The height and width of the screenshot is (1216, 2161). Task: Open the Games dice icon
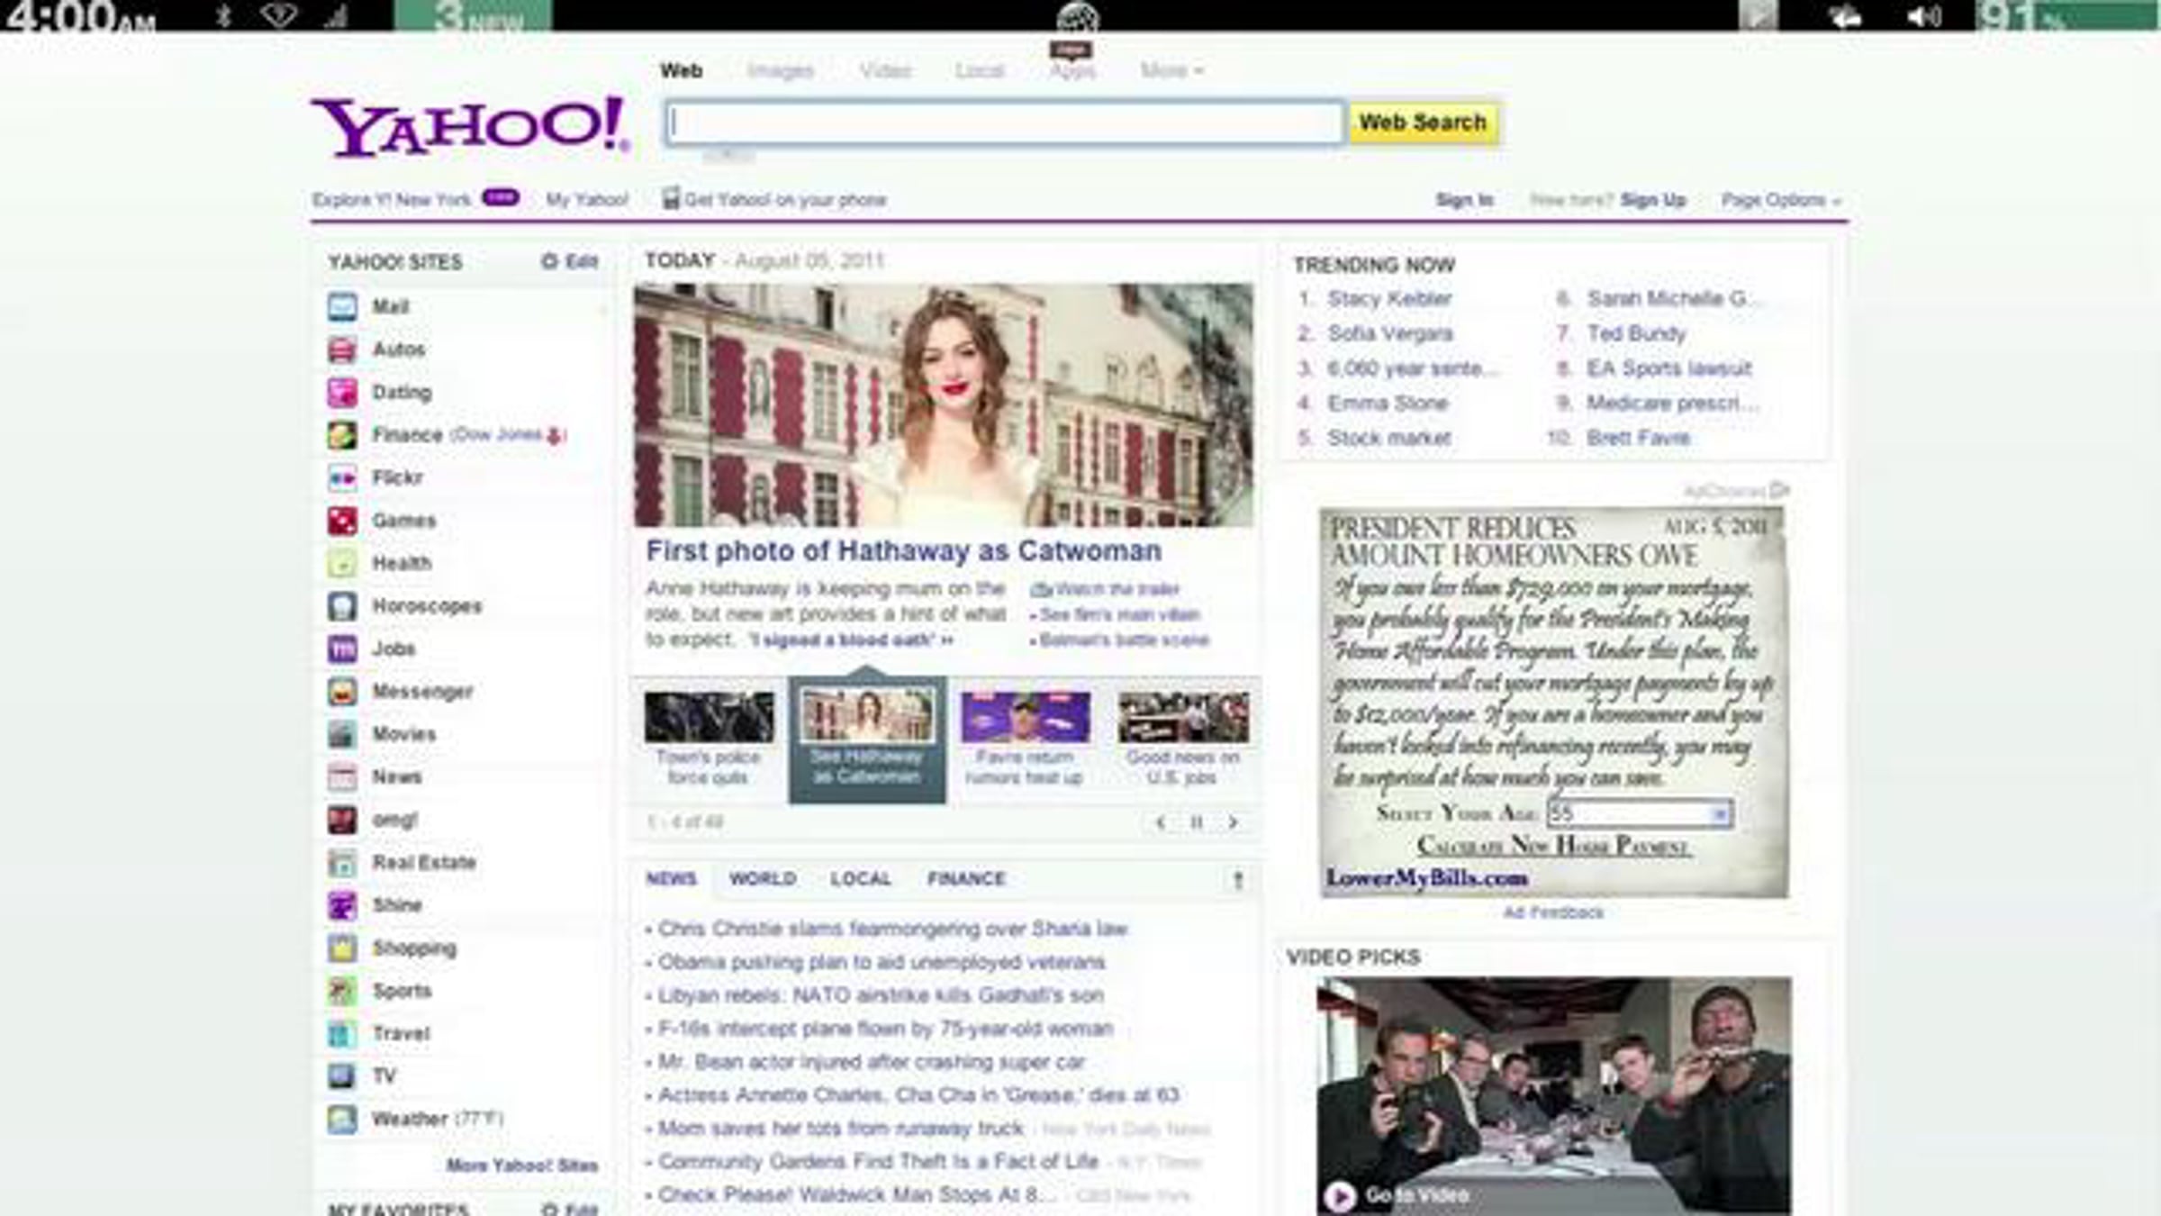pos(342,521)
